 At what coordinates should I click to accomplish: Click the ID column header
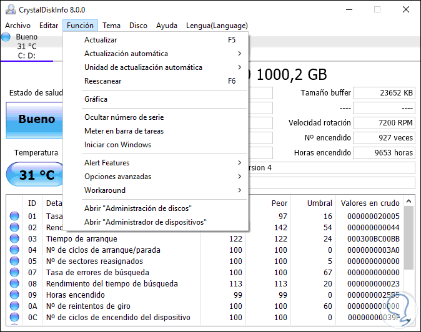(x=32, y=203)
